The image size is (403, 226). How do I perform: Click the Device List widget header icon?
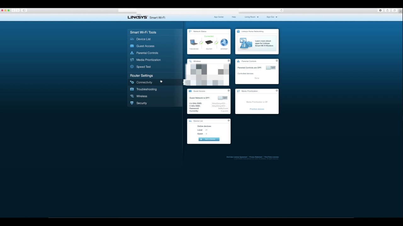pos(190,121)
